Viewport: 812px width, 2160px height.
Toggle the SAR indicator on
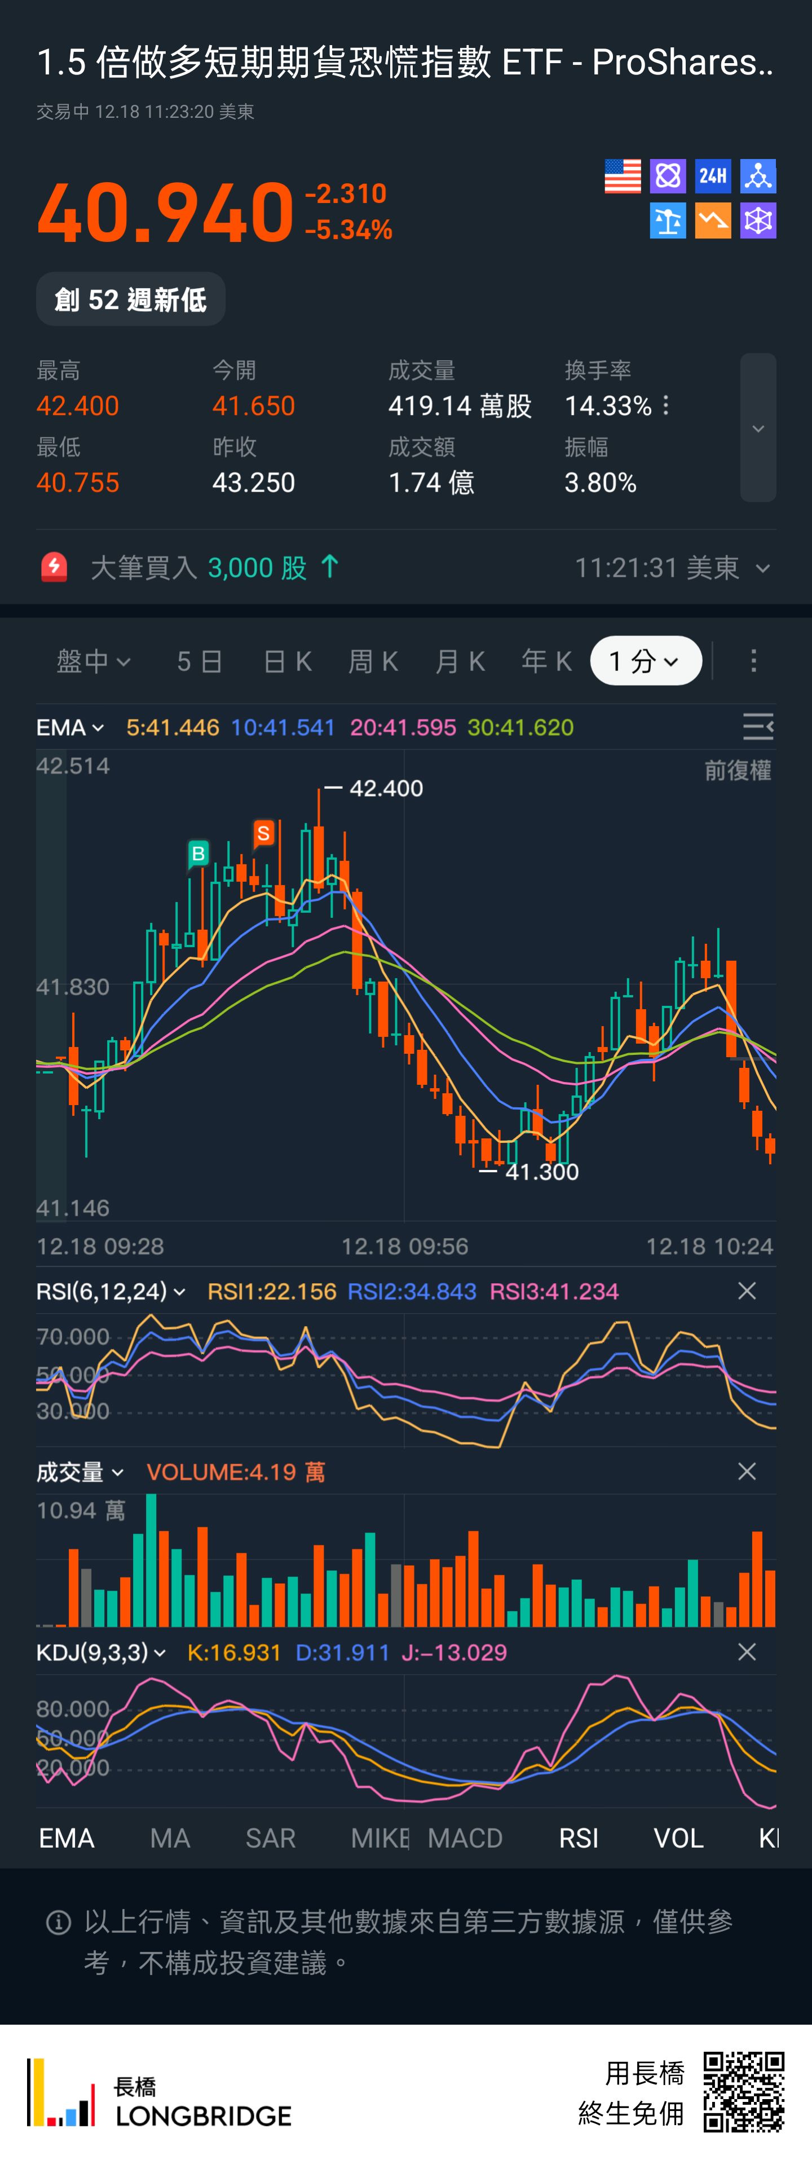tap(270, 1838)
